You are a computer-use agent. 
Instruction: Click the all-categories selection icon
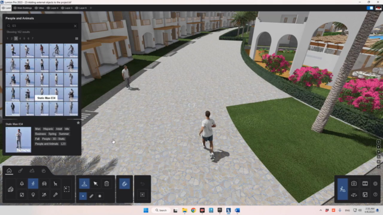tap(66, 189)
